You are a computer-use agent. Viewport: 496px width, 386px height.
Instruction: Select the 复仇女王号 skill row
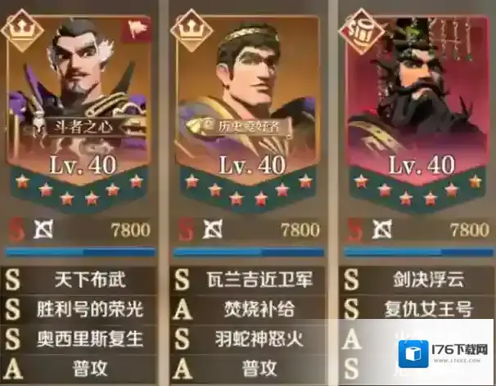click(417, 308)
